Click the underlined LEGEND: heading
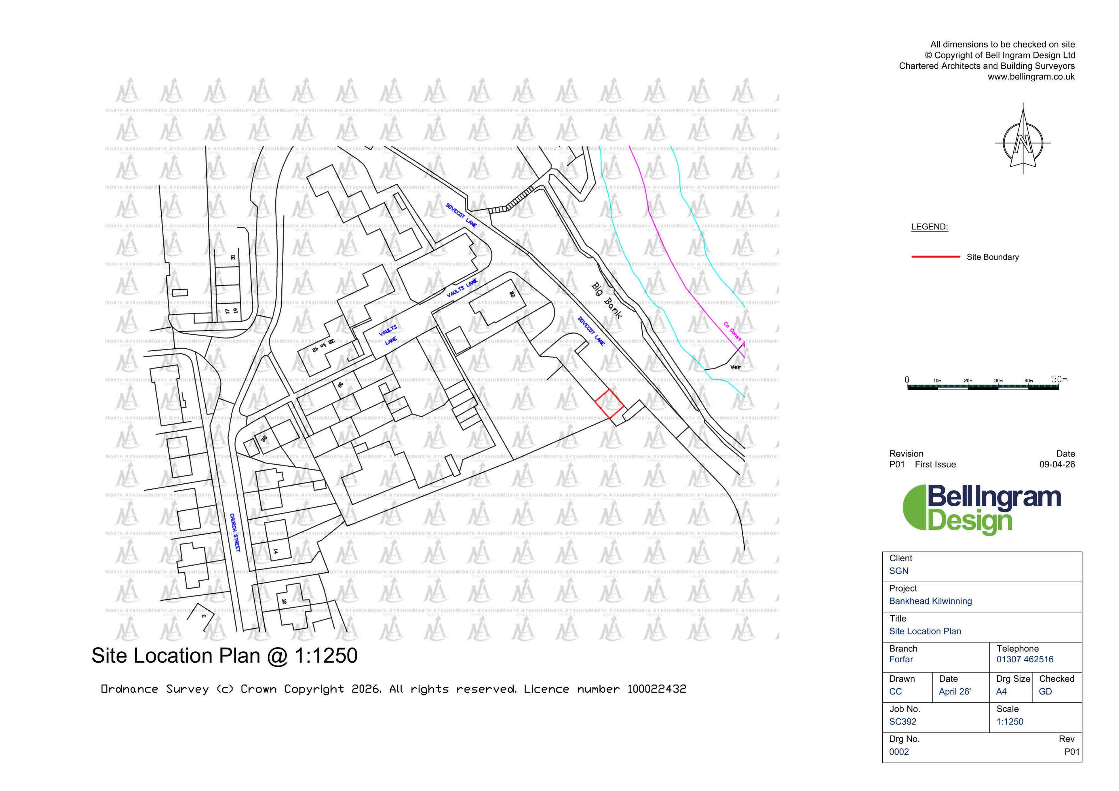 [929, 227]
